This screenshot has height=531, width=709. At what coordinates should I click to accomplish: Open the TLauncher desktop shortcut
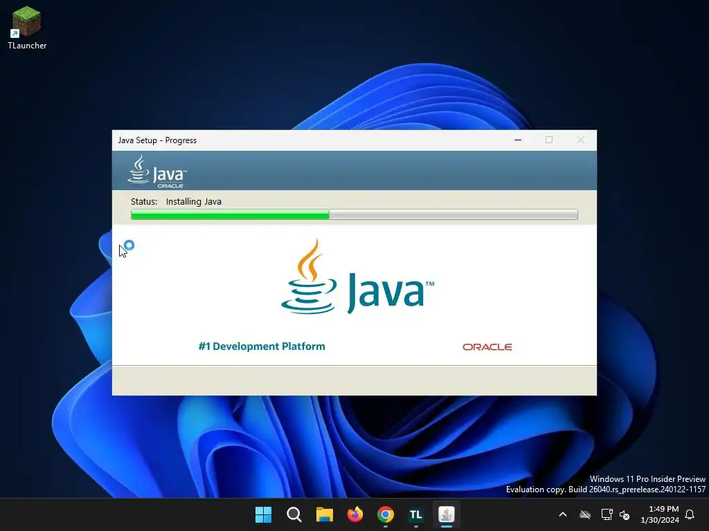[x=27, y=28]
